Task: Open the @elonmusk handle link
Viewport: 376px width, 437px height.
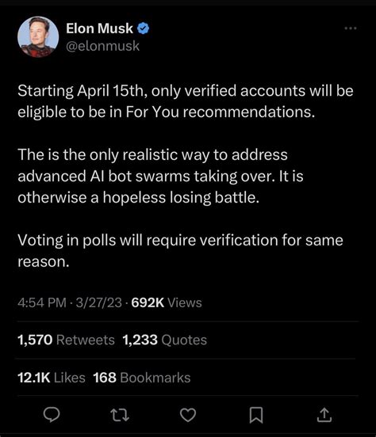Action: [102, 46]
